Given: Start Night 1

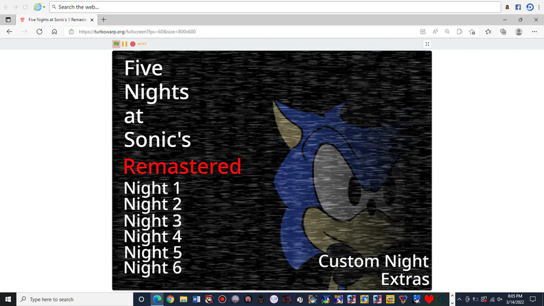Looking at the screenshot, I should (x=152, y=188).
